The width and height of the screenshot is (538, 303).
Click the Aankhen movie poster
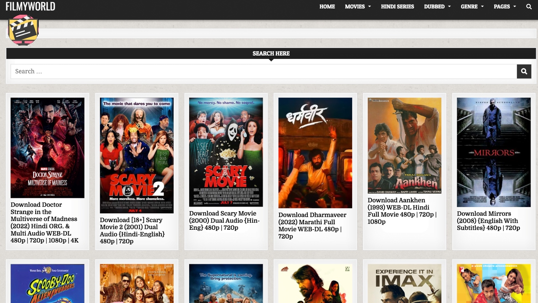click(404, 146)
